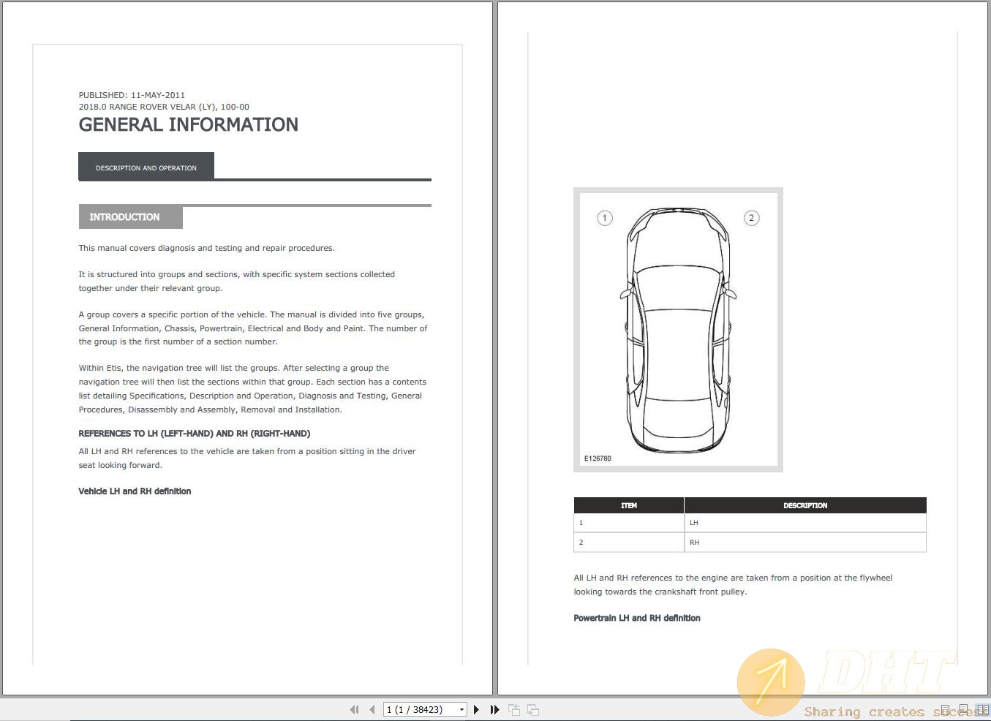
Task: Switch to single page view layout
Action: [945, 710]
